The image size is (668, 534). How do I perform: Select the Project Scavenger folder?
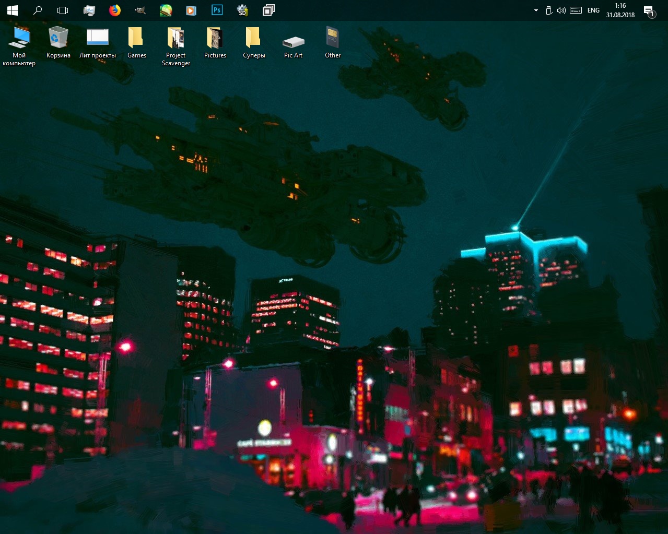(176, 46)
